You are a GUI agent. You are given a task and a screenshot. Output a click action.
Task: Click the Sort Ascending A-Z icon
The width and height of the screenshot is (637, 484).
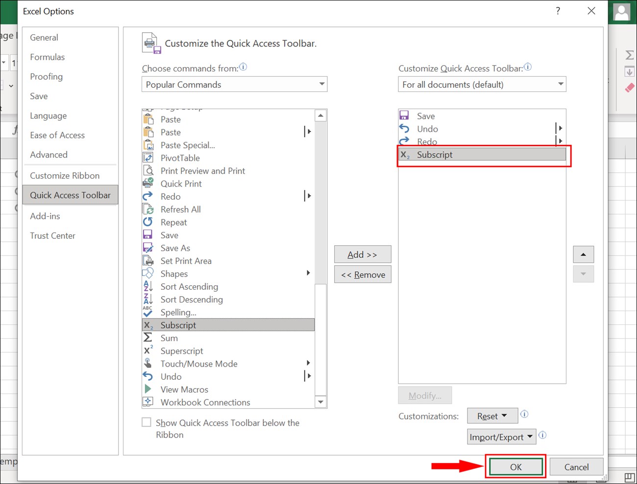pyautogui.click(x=148, y=286)
